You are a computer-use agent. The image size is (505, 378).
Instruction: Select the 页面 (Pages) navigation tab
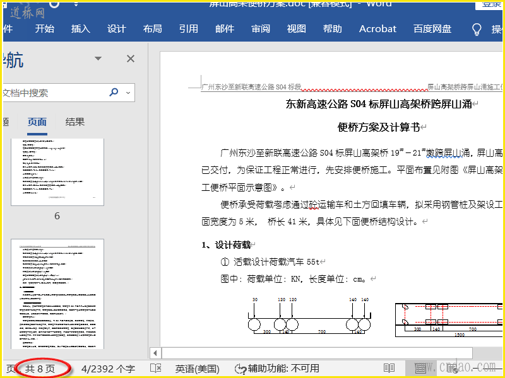point(37,122)
